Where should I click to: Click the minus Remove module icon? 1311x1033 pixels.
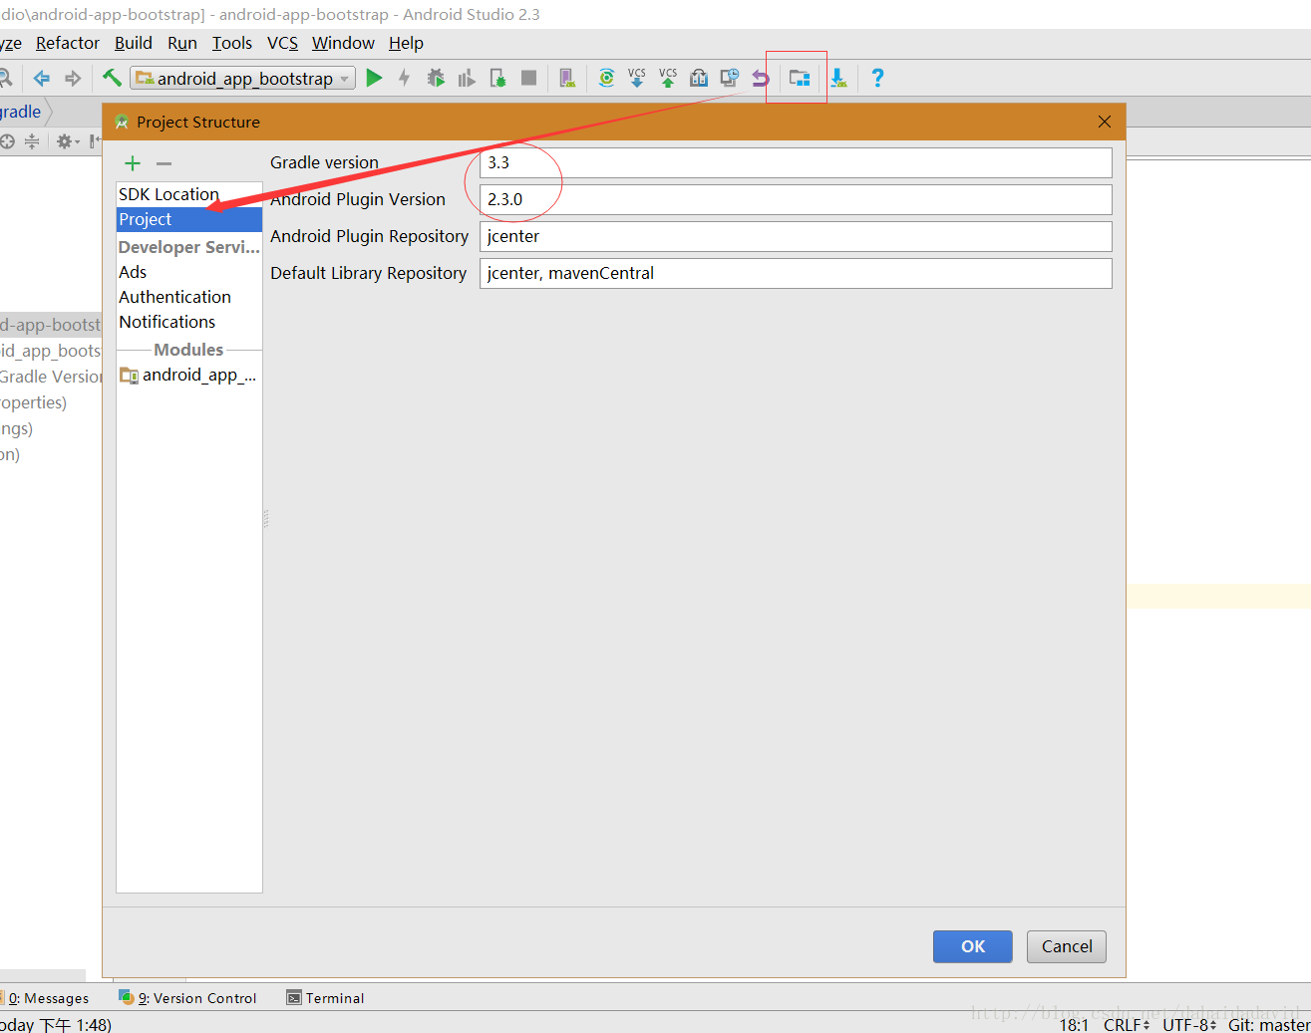tap(164, 163)
